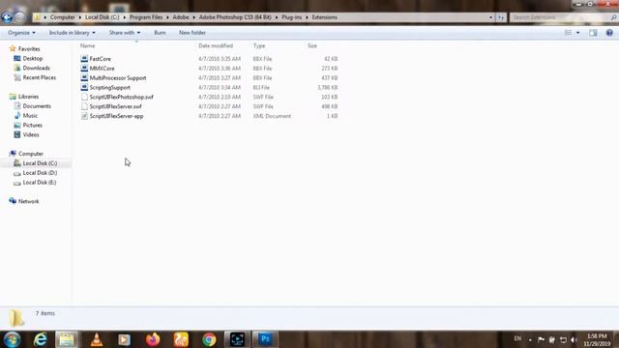Refresh the Extensions folder address
Viewport: 619px width, 348px height.
coord(501,17)
